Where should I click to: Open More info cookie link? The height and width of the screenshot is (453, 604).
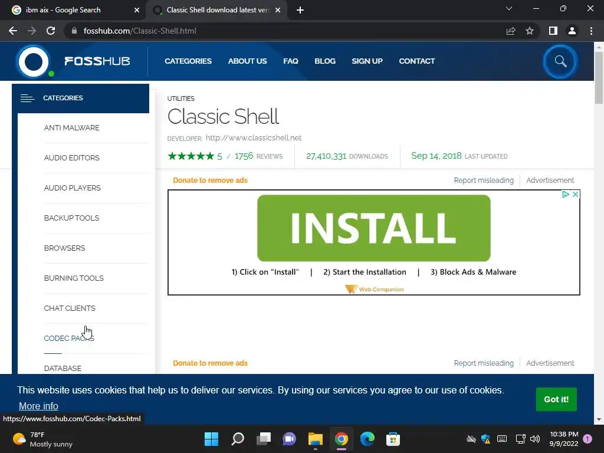click(x=38, y=406)
